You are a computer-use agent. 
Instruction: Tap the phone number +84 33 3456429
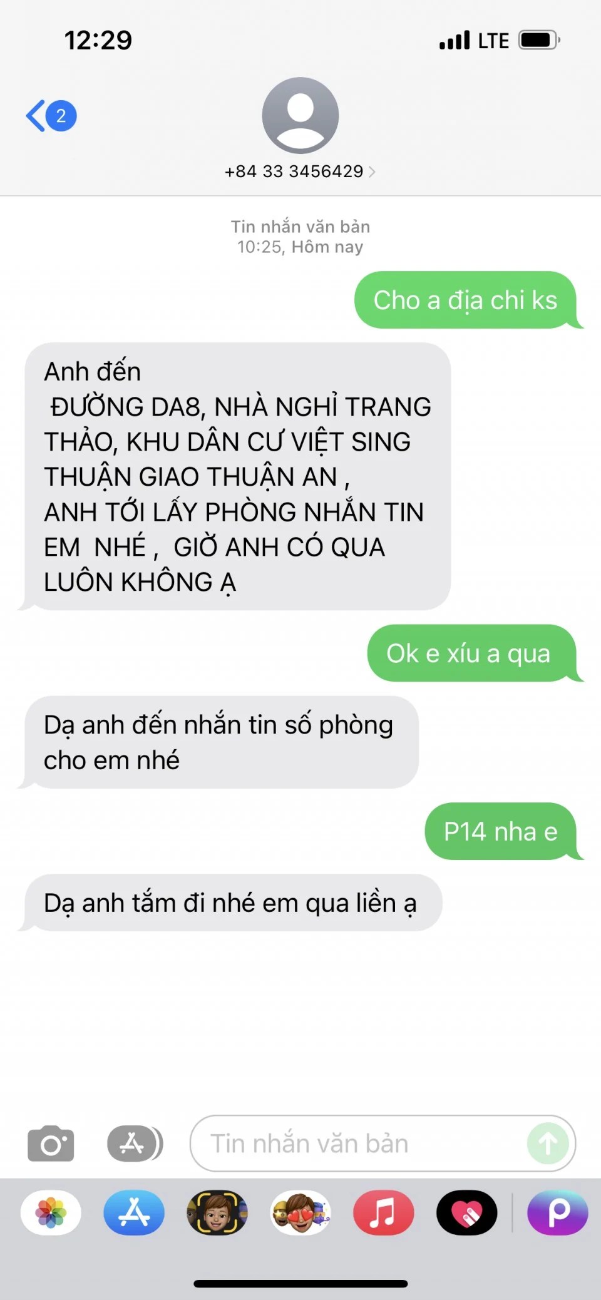pyautogui.click(x=294, y=171)
